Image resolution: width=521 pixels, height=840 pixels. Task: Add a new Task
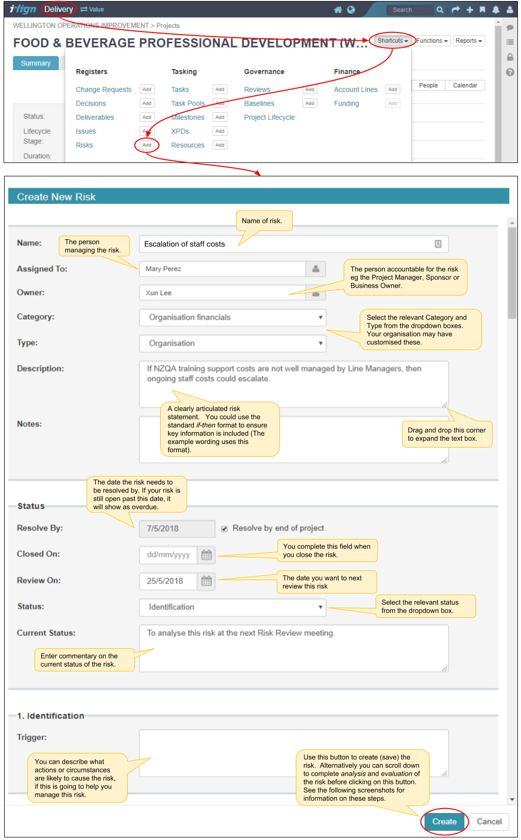pos(220,89)
